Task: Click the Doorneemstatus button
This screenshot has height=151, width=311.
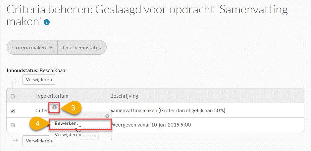Action: (82, 48)
